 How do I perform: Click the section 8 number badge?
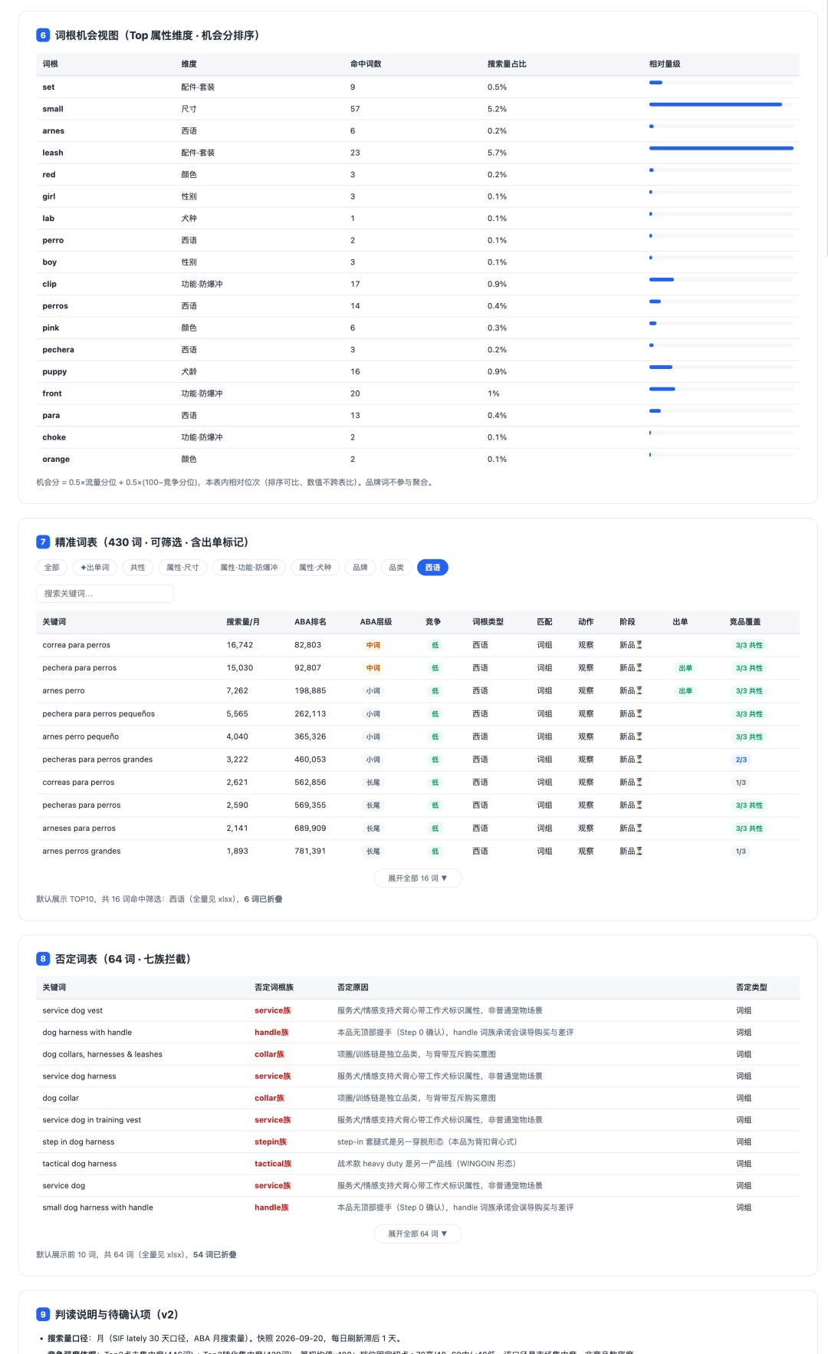point(43,959)
